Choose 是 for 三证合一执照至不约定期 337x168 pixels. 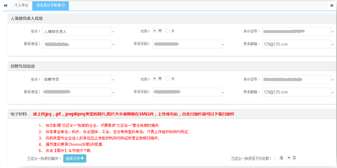click(276, 158)
